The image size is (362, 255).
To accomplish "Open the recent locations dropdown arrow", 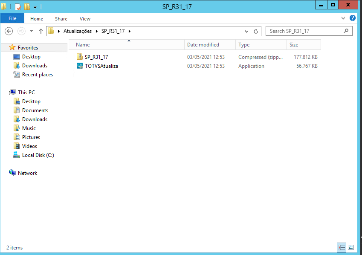I will coord(31,31).
